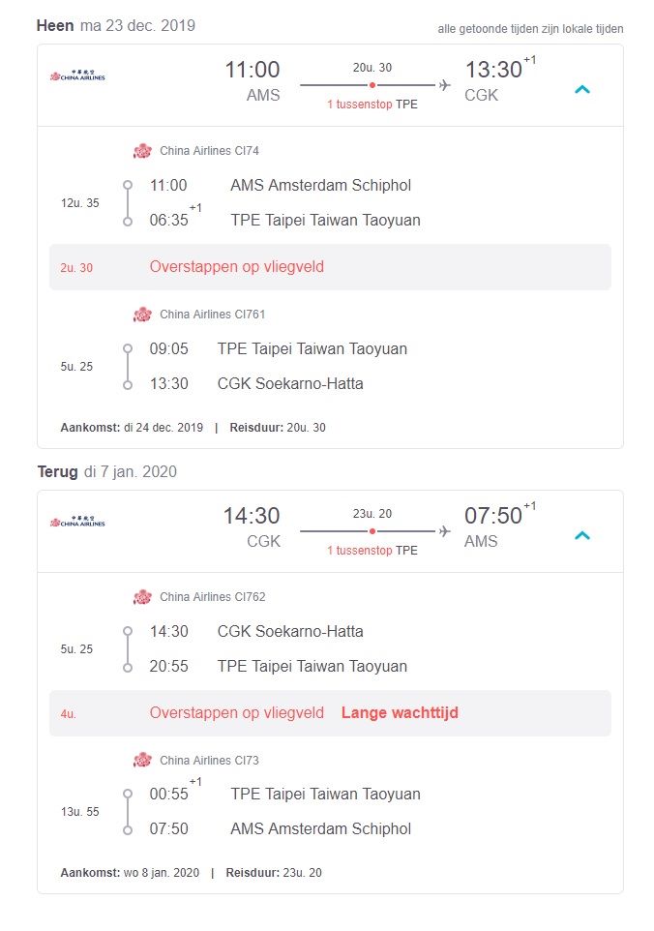Collapse the outbound flight details chevron
Screen dimensions: 654x931
(582, 90)
